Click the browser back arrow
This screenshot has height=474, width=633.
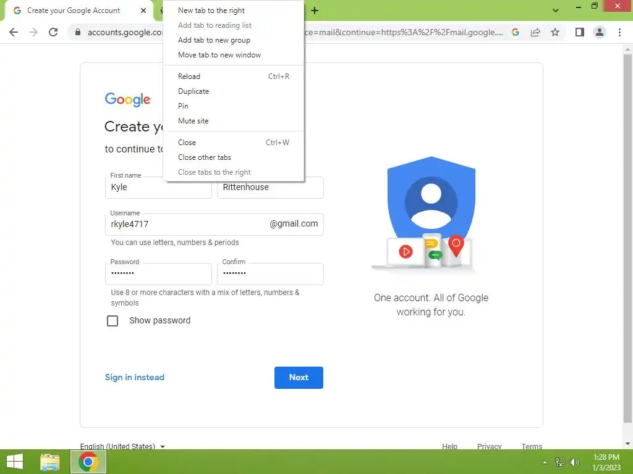coord(14,32)
